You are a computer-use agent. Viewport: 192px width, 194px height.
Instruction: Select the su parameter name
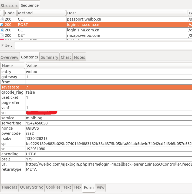[4, 113]
